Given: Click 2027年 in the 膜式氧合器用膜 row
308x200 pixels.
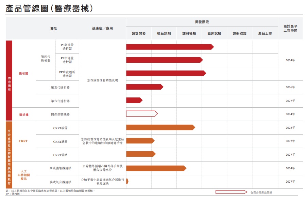Looking at the screenshot, I should click(290, 182).
